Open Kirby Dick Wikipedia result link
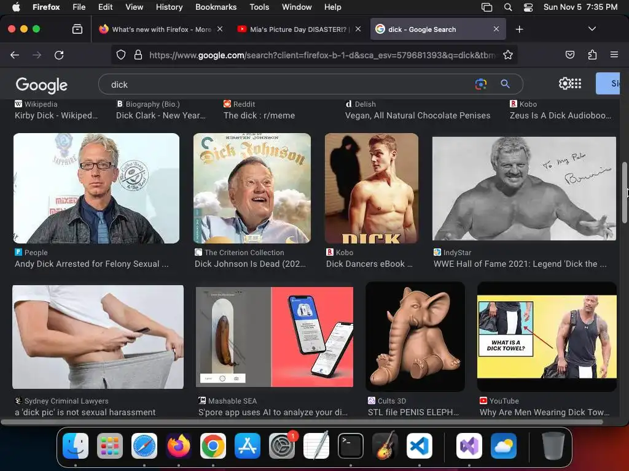Image resolution: width=629 pixels, height=471 pixels. point(56,115)
